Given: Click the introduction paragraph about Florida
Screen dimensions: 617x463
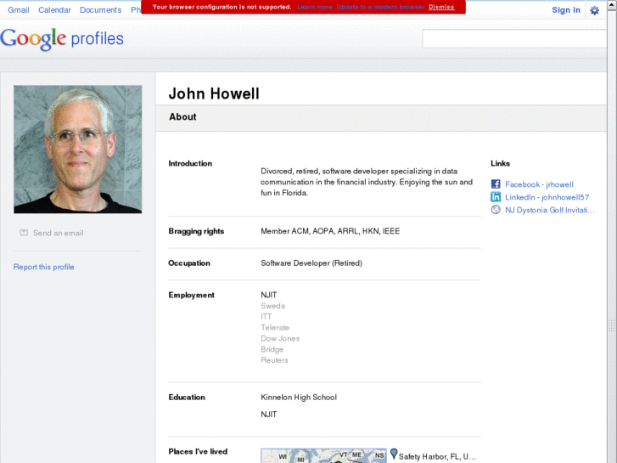Looking at the screenshot, I should (367, 182).
